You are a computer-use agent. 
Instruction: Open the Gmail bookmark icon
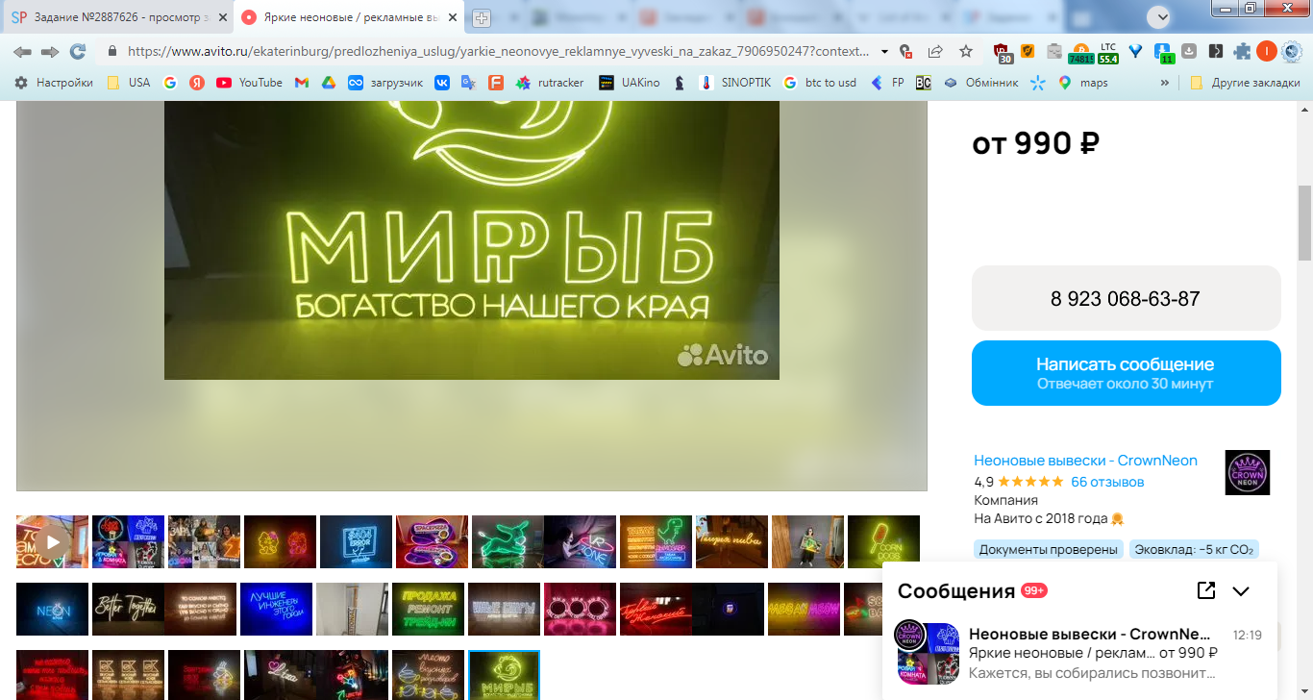[301, 83]
